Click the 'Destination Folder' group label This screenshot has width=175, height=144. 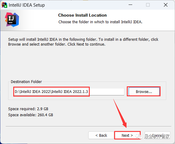26,82
